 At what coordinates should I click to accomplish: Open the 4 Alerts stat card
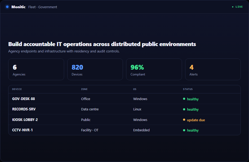click(213, 69)
